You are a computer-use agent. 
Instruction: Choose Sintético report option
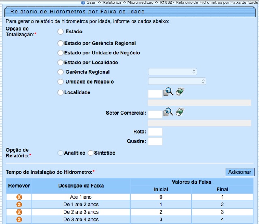tap(91, 153)
